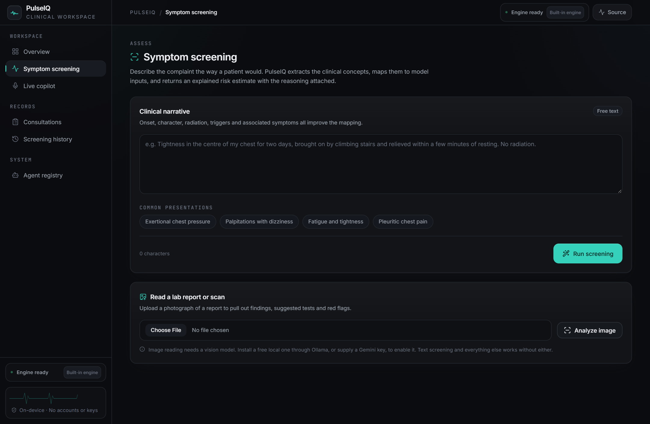
Task: Click the image icon beside Read a lab report
Action: point(143,297)
